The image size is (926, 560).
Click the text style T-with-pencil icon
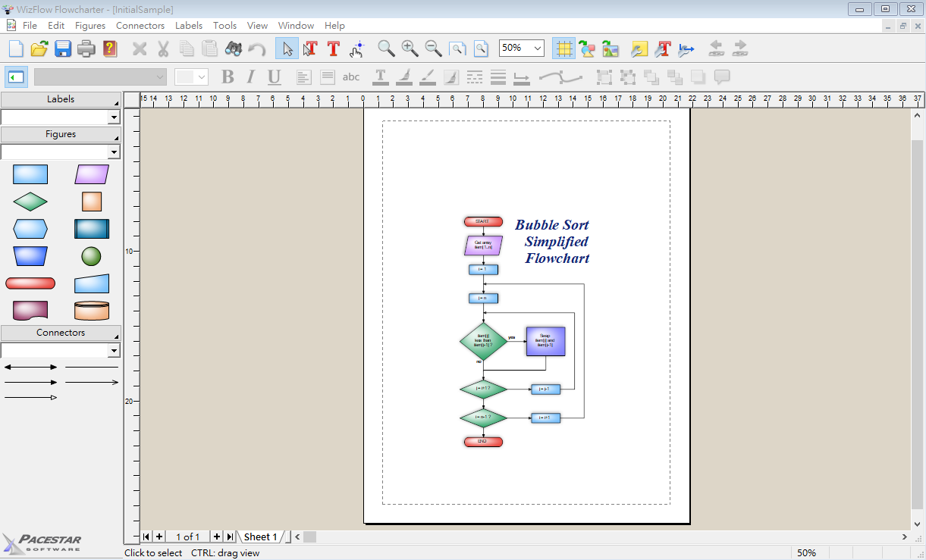click(663, 49)
